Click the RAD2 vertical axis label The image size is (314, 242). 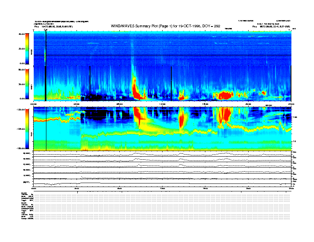(x=32, y=51)
